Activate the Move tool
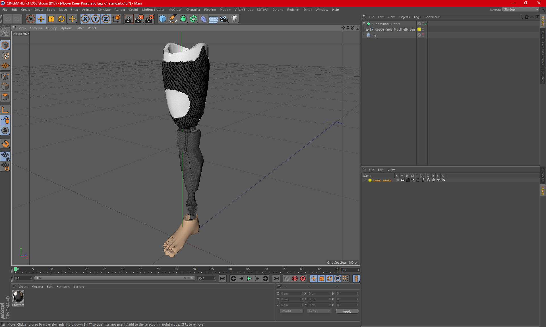The width and height of the screenshot is (546, 327). click(41, 19)
